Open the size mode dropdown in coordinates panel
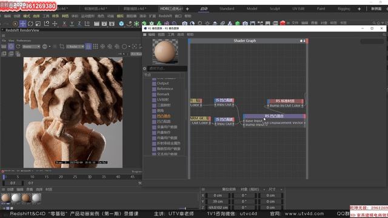Viewport: 388px width, 218px height. (x=275, y=190)
